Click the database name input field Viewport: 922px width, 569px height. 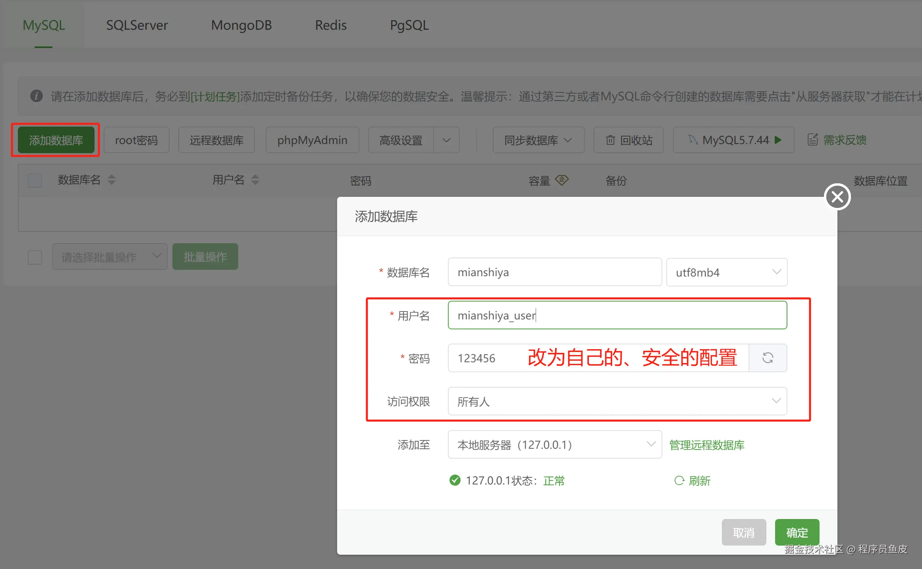click(x=554, y=272)
